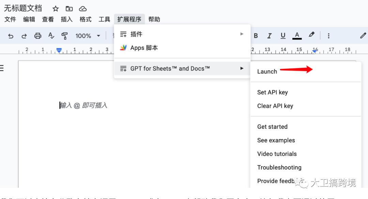This screenshot has height=199, width=368.
Task: Open the 编辑 menu
Action: pos(29,19)
